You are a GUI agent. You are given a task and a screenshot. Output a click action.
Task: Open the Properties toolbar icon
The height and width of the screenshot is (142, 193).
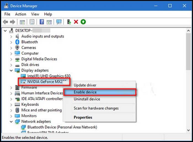(x=32, y=22)
